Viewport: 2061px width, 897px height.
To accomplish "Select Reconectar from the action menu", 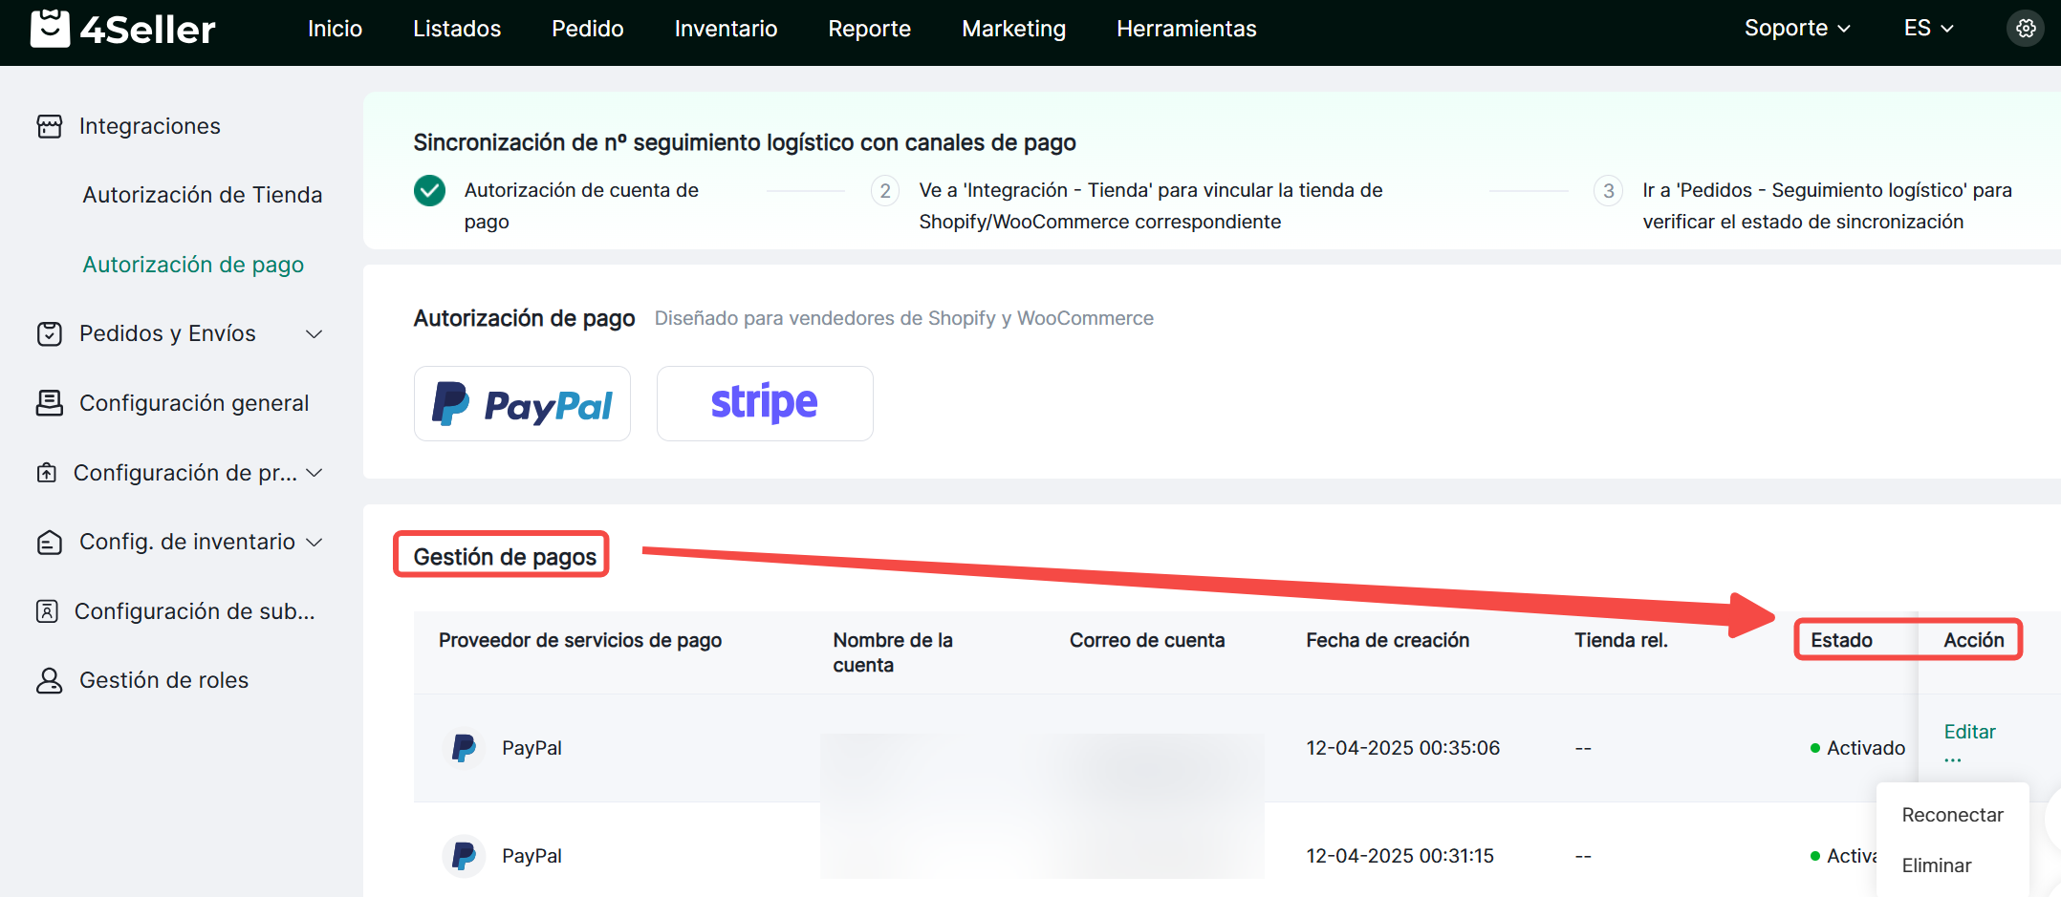I will [1952, 815].
